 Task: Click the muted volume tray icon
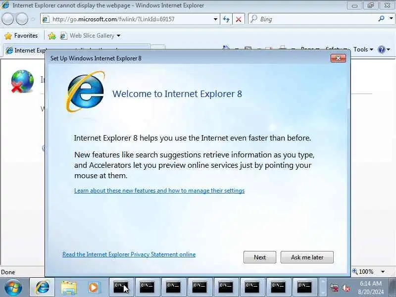click(346, 288)
